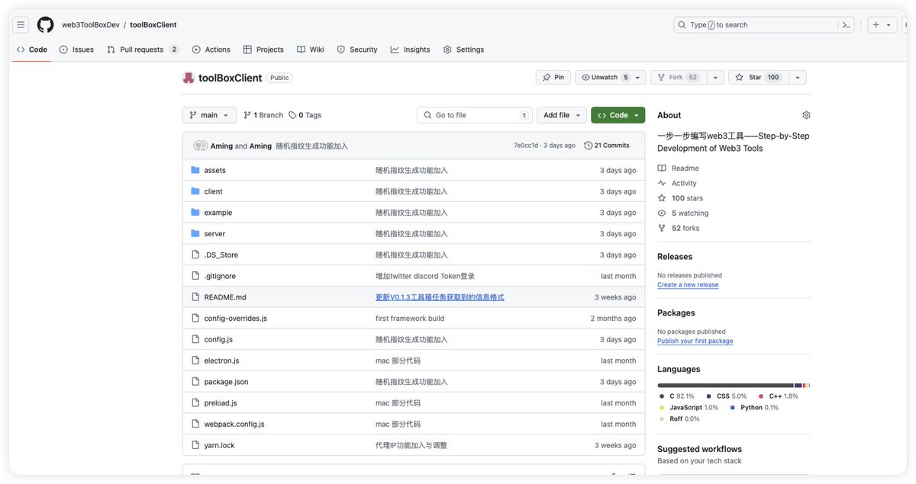
Task: Click the electron.js file icon
Action: pyautogui.click(x=195, y=361)
